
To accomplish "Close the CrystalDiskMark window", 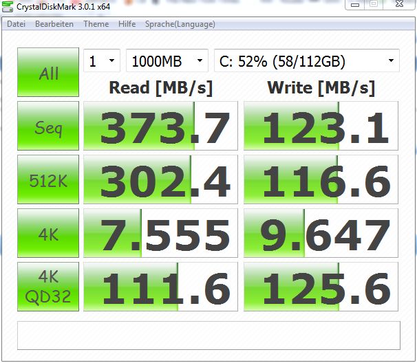I will tap(399, 4).
